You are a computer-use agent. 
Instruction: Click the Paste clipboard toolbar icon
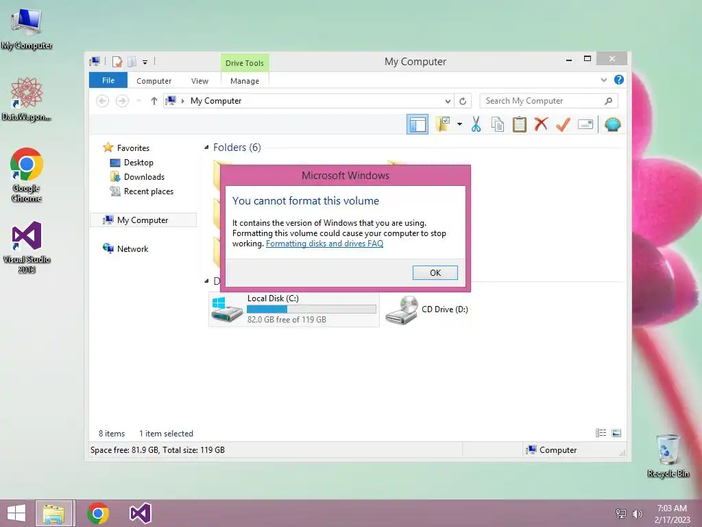pos(520,124)
